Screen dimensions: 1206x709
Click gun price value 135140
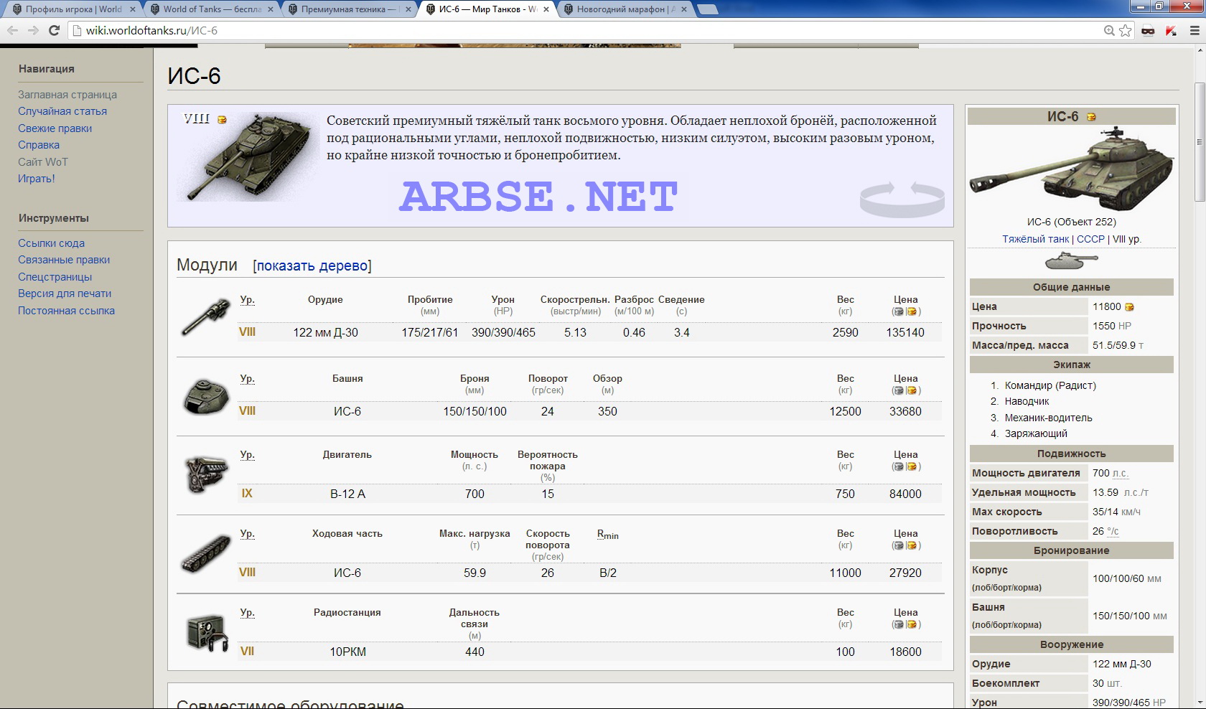(905, 333)
